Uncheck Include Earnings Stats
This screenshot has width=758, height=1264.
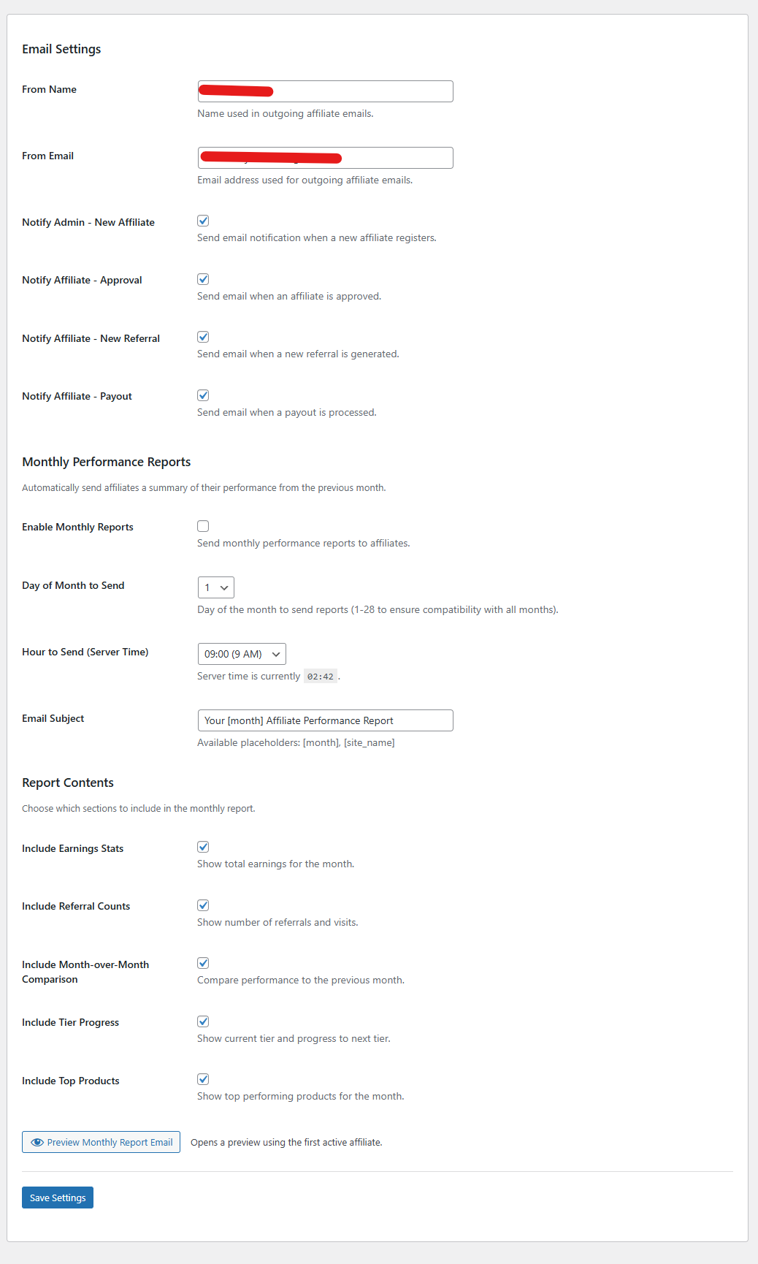point(203,846)
